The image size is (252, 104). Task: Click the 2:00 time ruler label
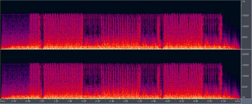(x=84, y=101)
